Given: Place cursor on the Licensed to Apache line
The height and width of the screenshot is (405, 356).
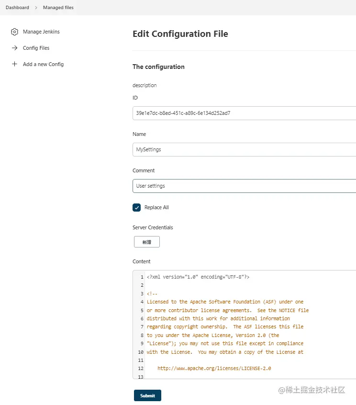Looking at the screenshot, I should 225,302.
